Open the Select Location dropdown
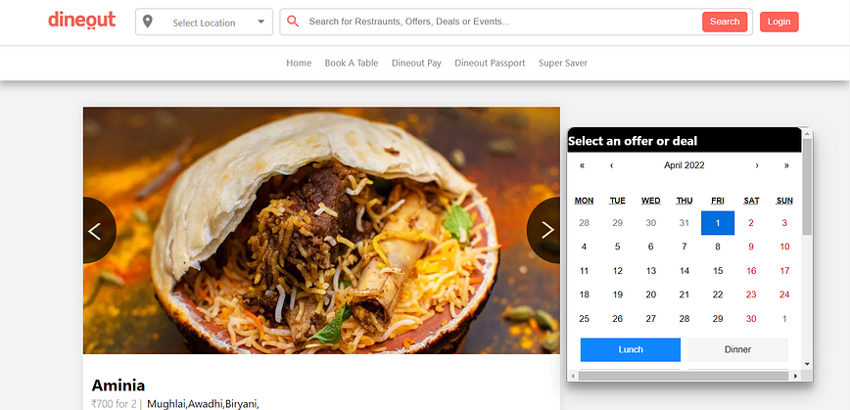 204,23
